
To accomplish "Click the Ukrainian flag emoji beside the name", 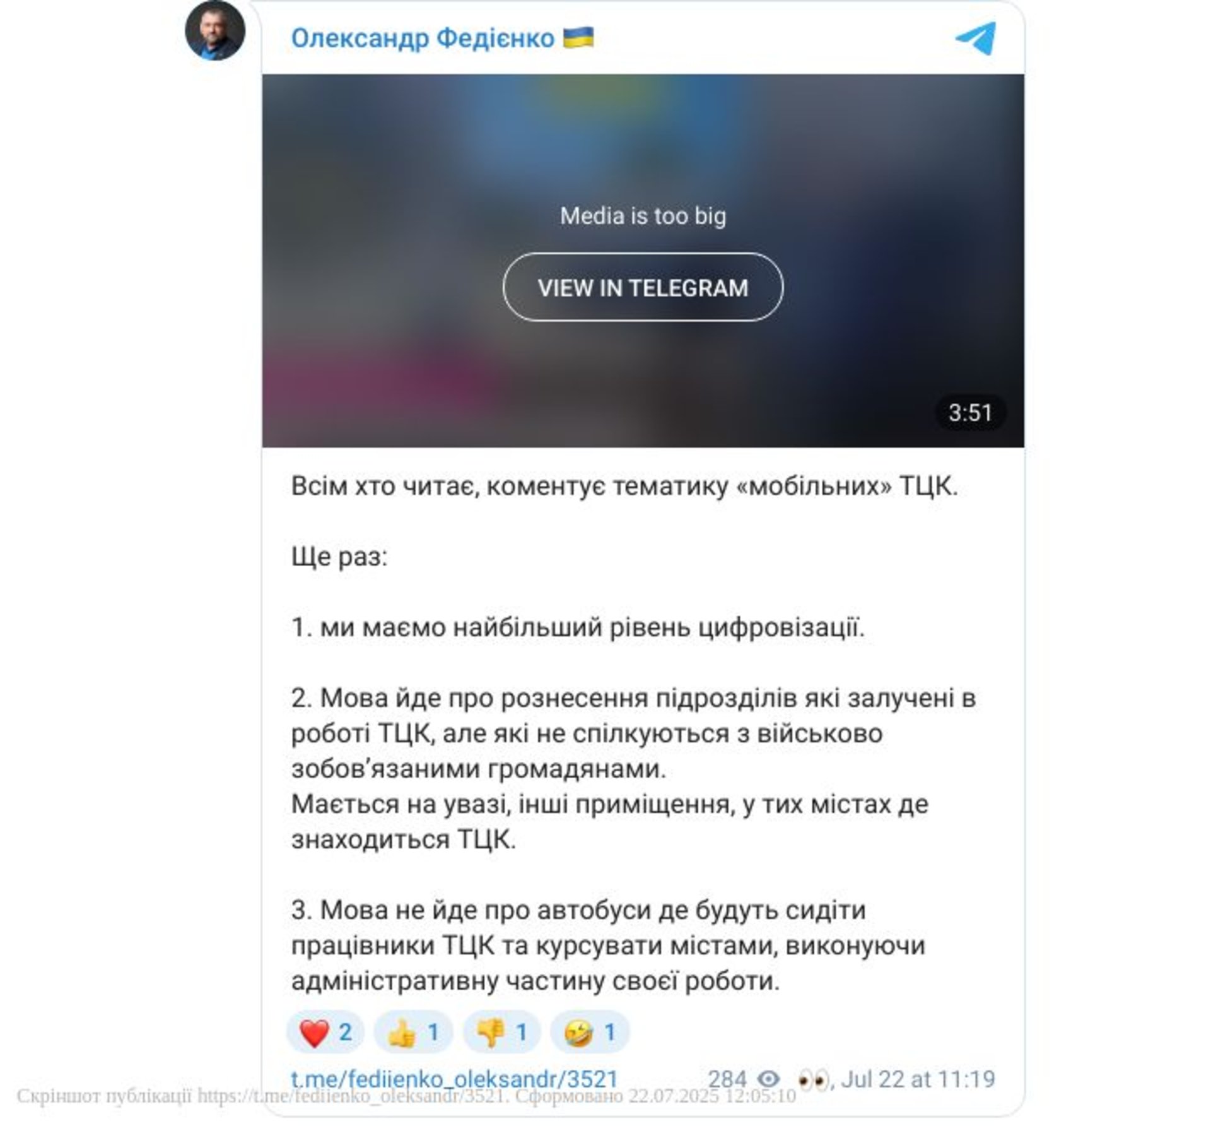I will [x=578, y=37].
